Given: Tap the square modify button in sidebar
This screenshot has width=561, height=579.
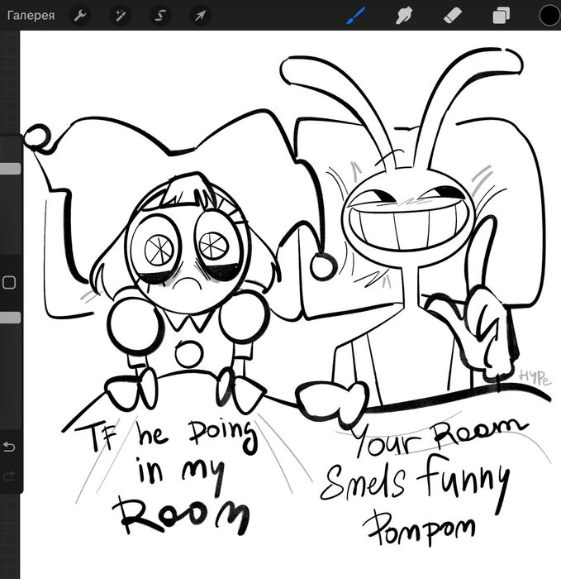Looking at the screenshot, I should (9, 283).
